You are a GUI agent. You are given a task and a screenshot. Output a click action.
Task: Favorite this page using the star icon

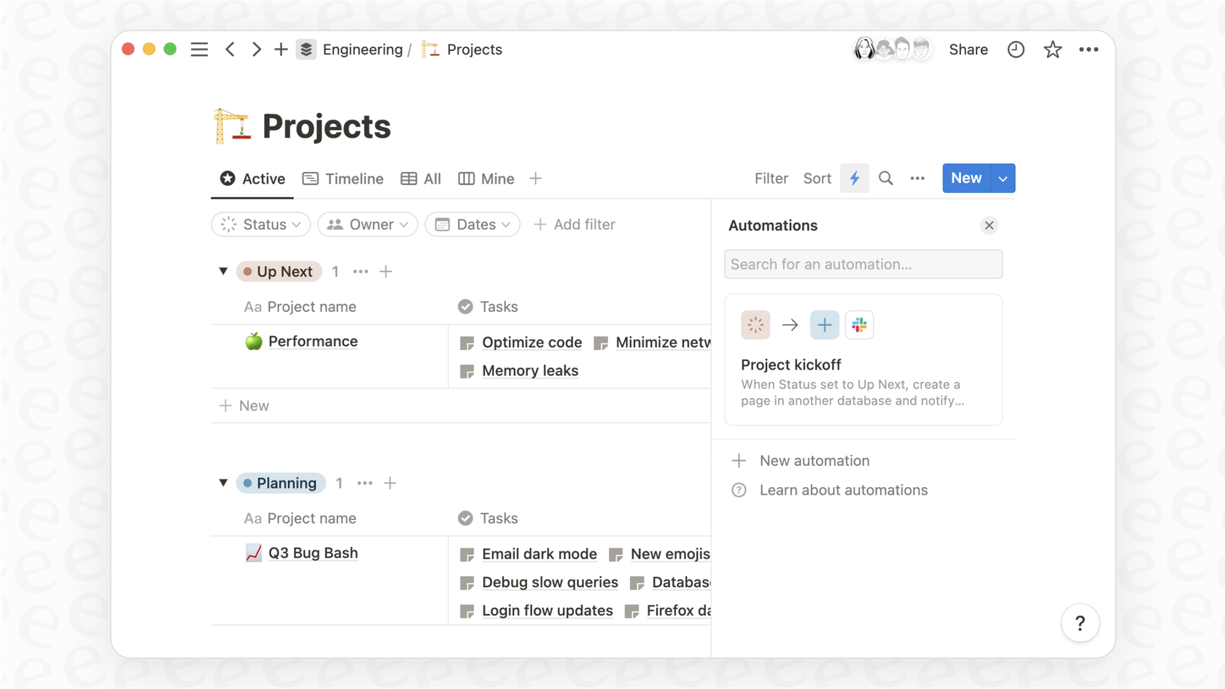point(1052,49)
